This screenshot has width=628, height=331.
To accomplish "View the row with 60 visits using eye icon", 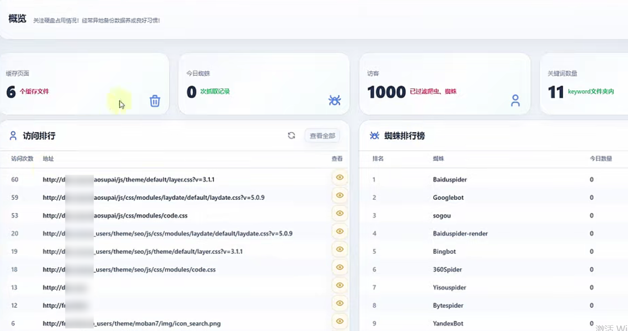I will point(340,178).
